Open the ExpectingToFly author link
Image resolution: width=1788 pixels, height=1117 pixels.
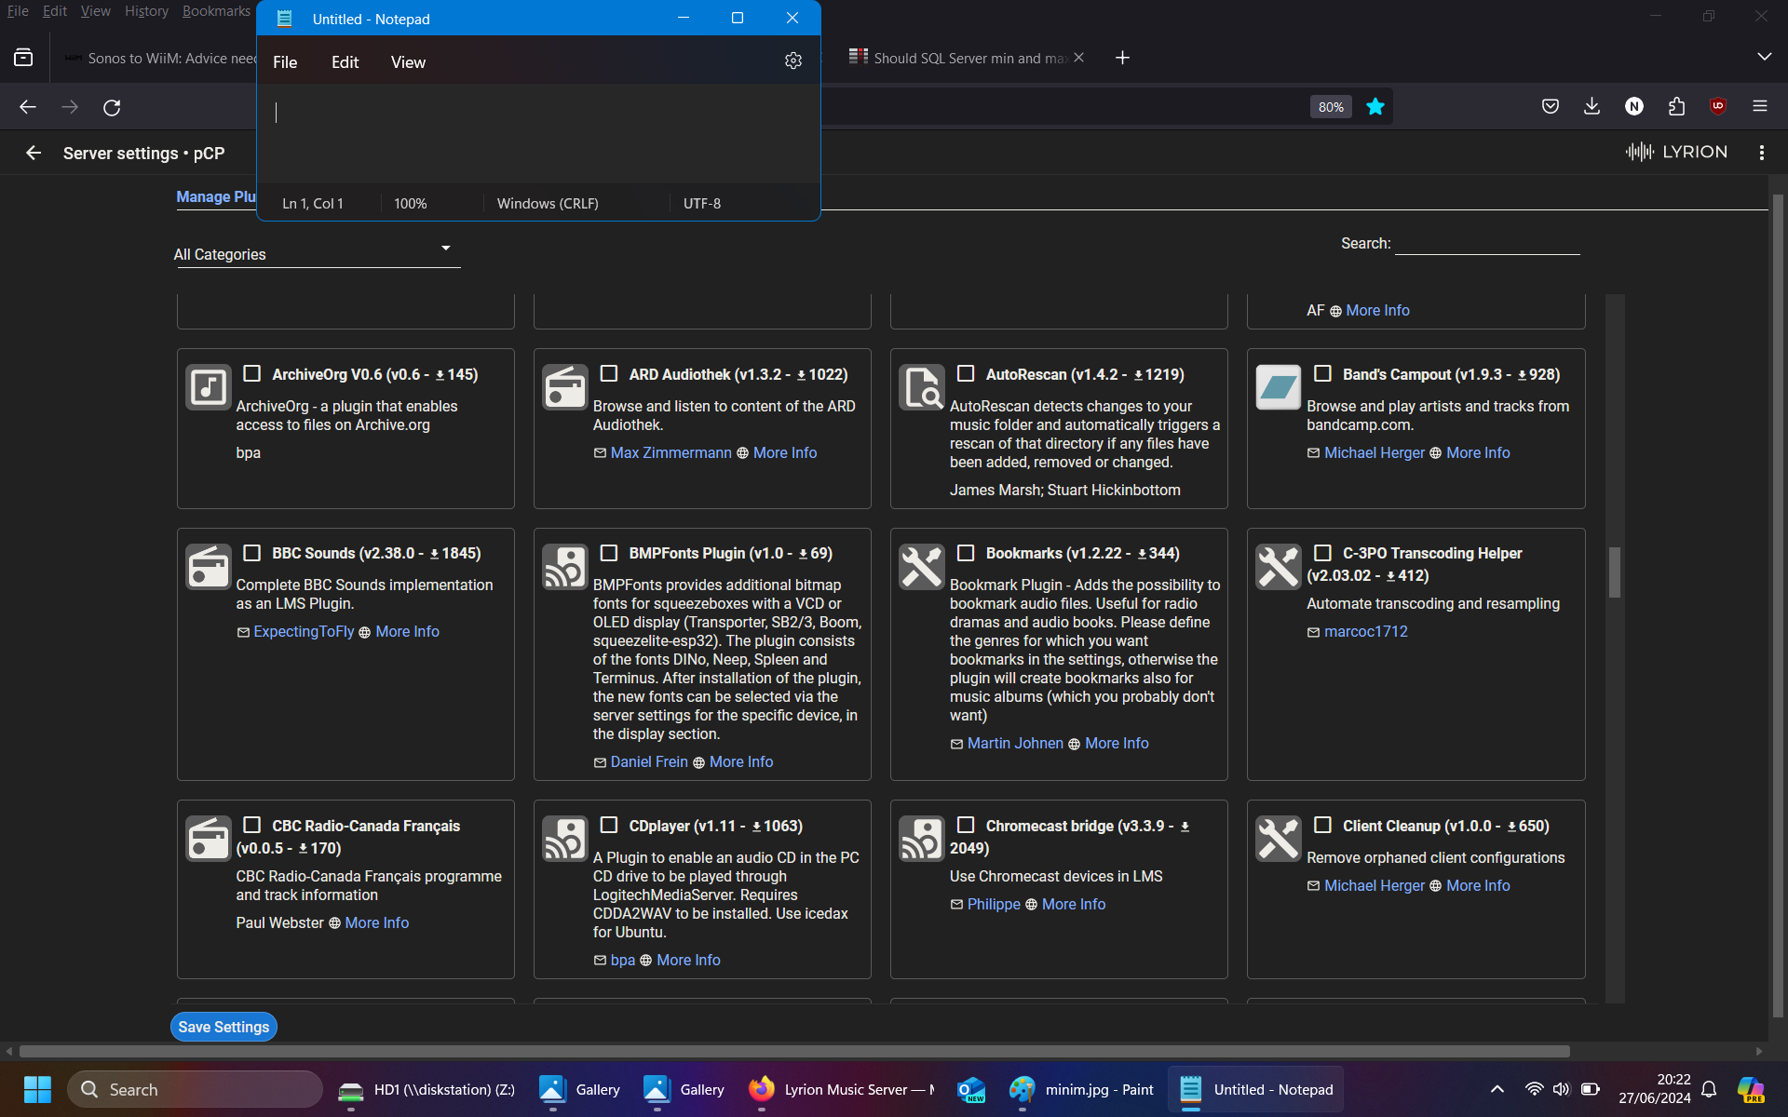tap(304, 631)
